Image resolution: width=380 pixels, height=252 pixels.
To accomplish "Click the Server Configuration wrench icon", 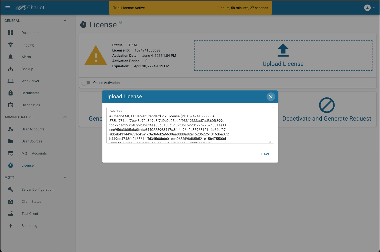I will pos(11,189).
